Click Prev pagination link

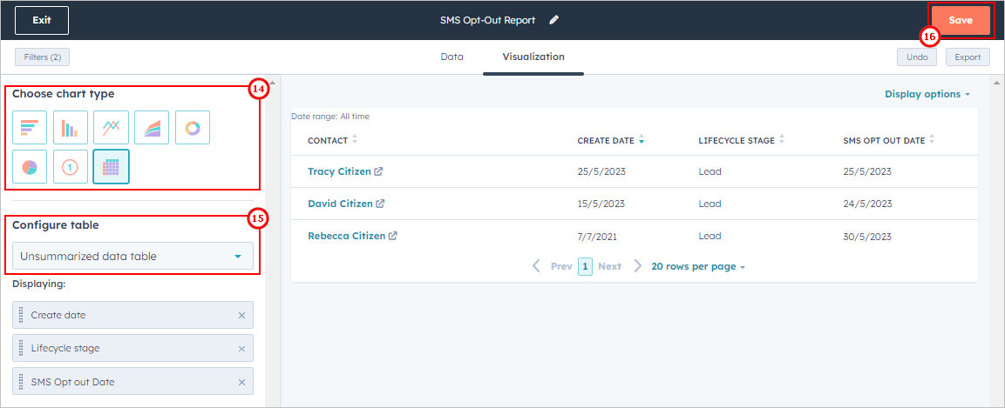pyautogui.click(x=561, y=266)
